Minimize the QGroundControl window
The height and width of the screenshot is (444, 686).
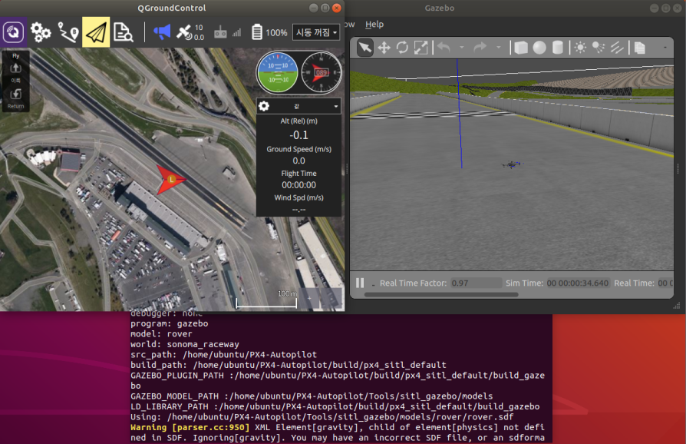pos(314,8)
